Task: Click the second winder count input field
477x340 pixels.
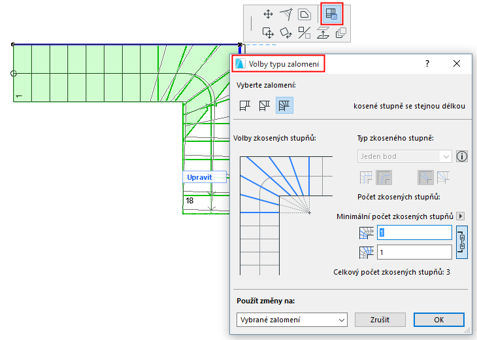Action: [x=414, y=252]
